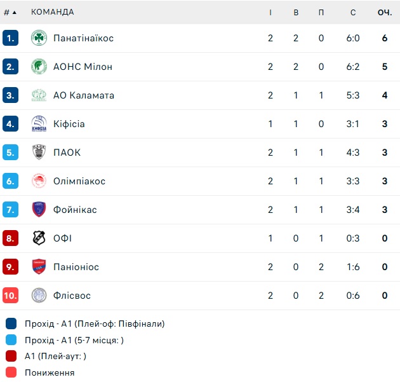Viewport: 400px width, 382px height.
Task: Click the ПАОК club crest
Action: pos(39,153)
